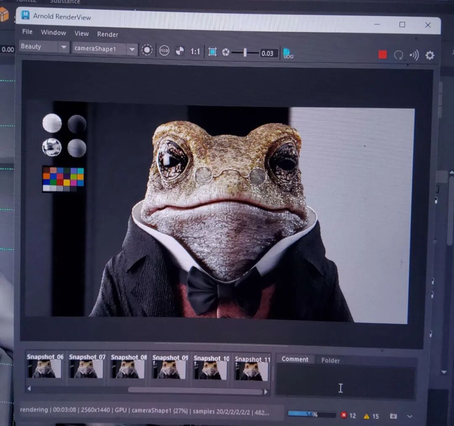This screenshot has height=426, width=454.
Task: Open the render LOG file icon
Action: tap(288, 53)
